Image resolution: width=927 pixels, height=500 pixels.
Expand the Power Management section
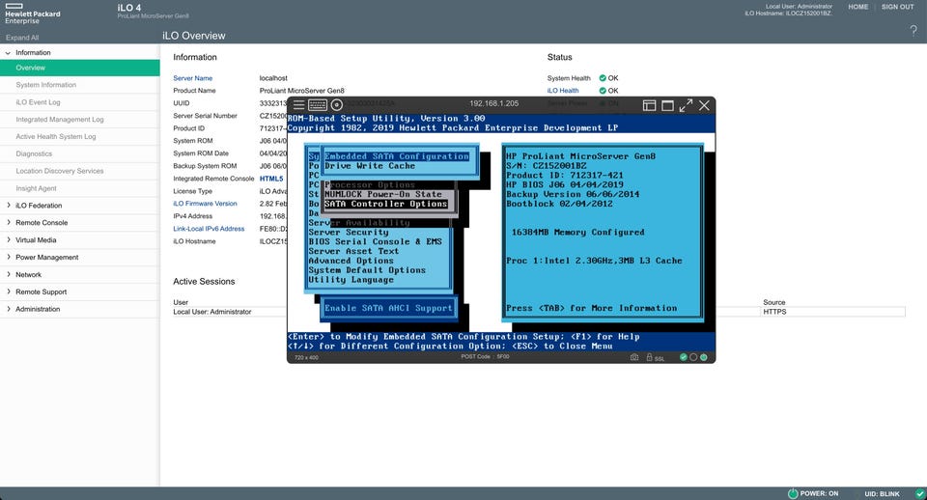9,257
